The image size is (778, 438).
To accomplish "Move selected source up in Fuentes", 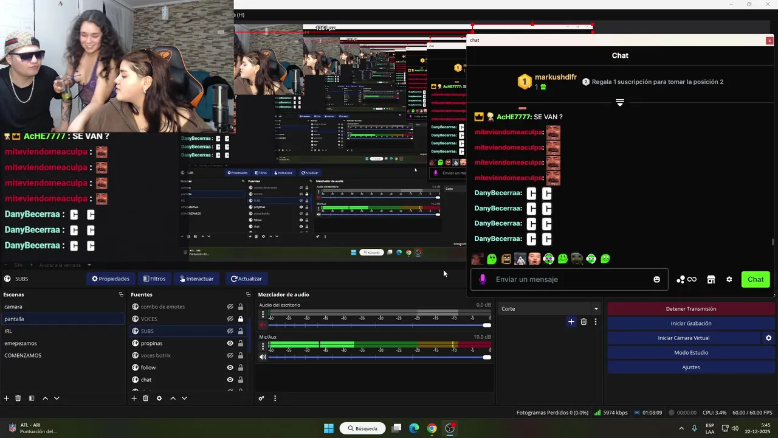I will [x=173, y=398].
